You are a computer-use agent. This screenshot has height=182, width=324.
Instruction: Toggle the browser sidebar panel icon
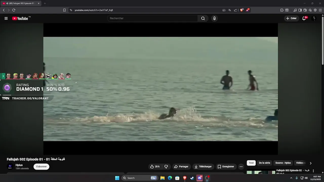300,10
